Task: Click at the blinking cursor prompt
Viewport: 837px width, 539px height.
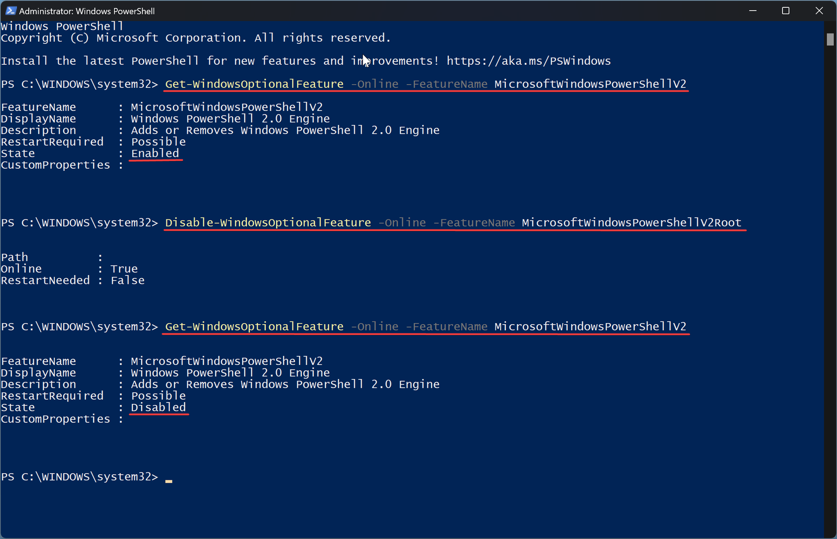Action: (168, 478)
